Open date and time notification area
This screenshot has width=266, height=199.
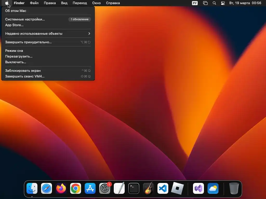pyautogui.click(x=245, y=3)
